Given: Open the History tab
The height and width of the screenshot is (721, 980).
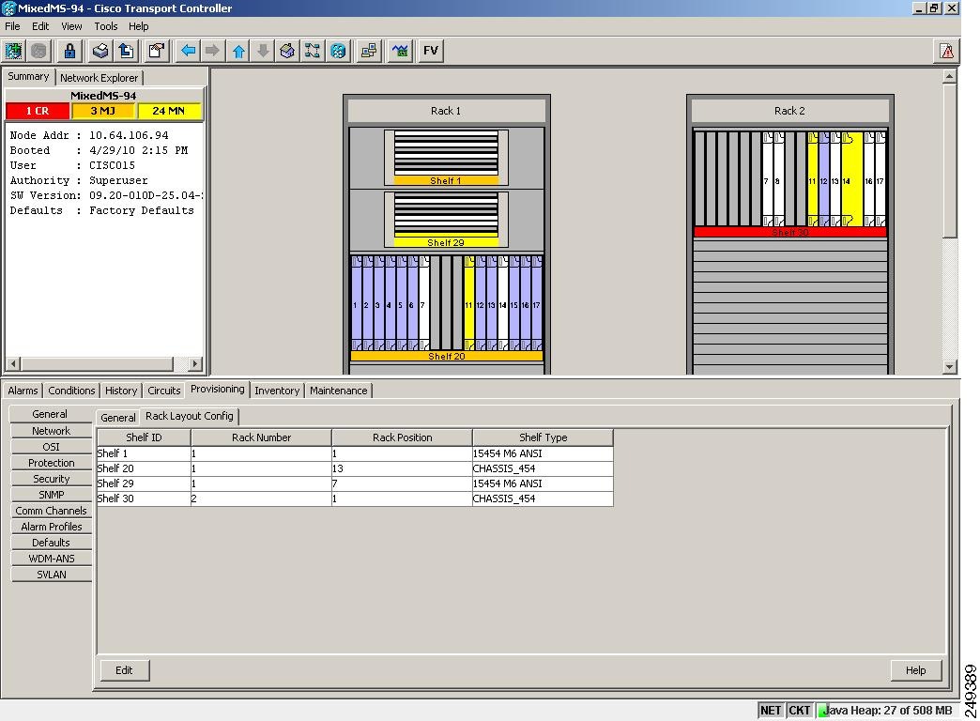Looking at the screenshot, I should coord(121,391).
